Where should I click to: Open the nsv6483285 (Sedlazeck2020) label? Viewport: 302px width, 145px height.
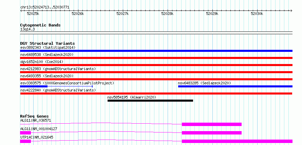(204, 83)
